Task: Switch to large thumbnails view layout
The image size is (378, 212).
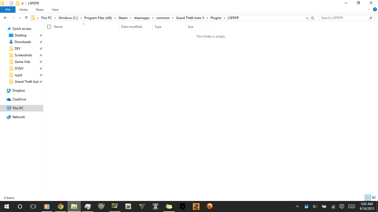Action: pos(374,198)
